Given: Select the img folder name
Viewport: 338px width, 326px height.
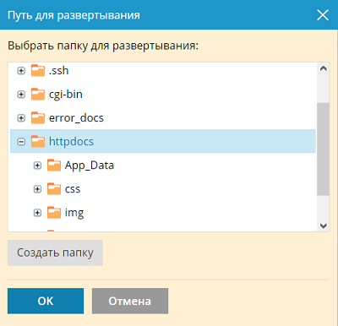Looking at the screenshot, I should 74,213.
